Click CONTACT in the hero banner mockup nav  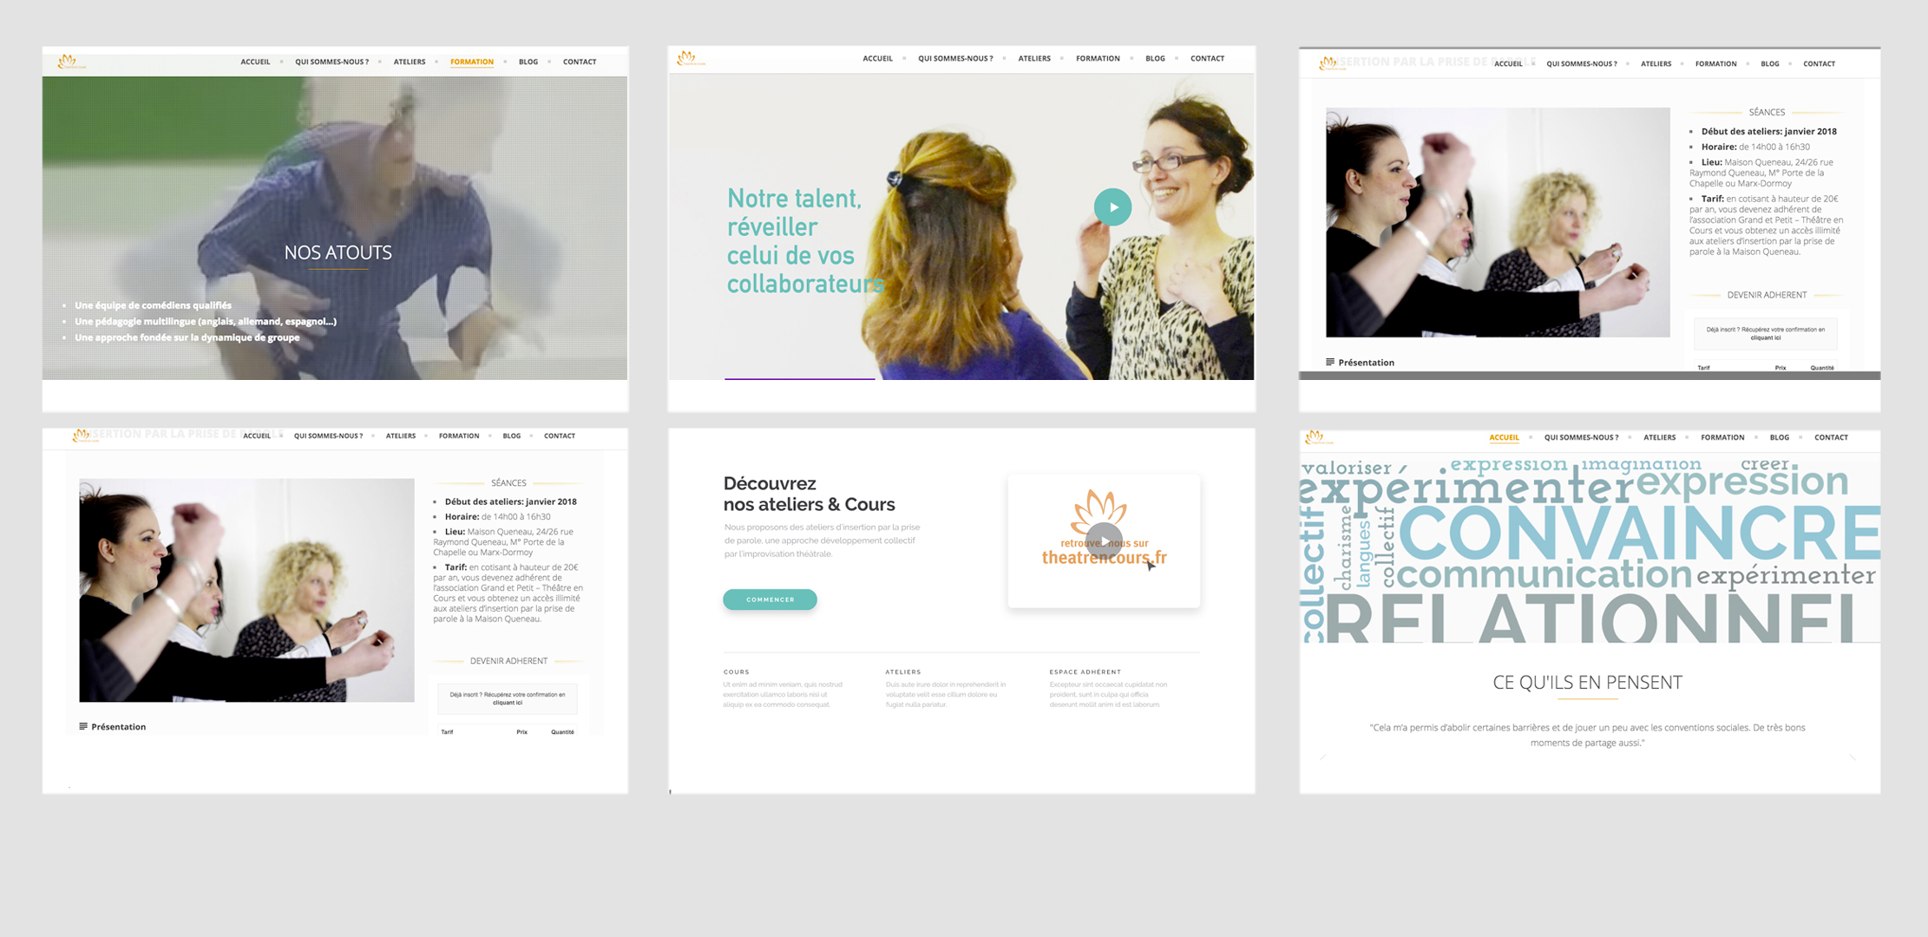(1207, 58)
